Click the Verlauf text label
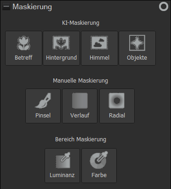The width and height of the screenshot is (171, 189). click(80, 116)
